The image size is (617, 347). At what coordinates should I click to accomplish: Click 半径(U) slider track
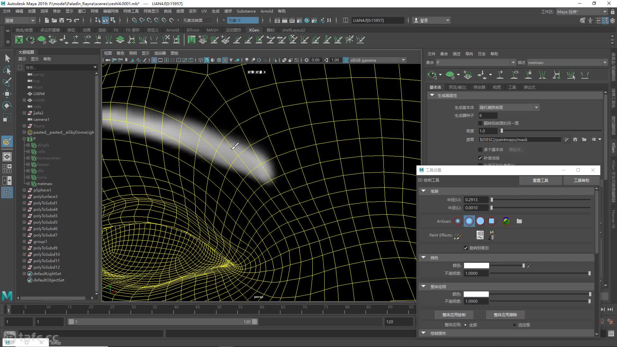pyautogui.click(x=541, y=200)
